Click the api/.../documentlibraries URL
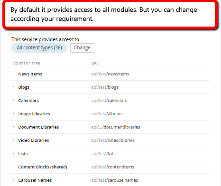Viewport: 221px width, 186px height. [116, 127]
